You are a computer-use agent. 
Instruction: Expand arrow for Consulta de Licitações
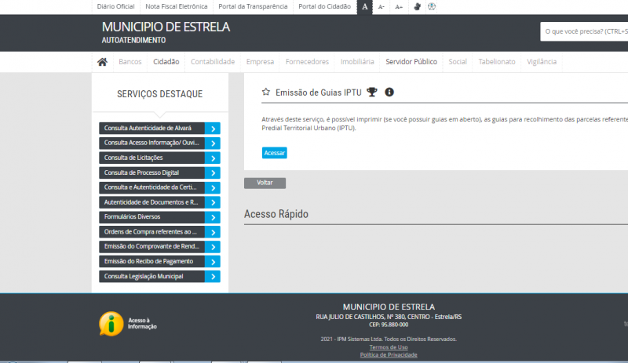213,158
